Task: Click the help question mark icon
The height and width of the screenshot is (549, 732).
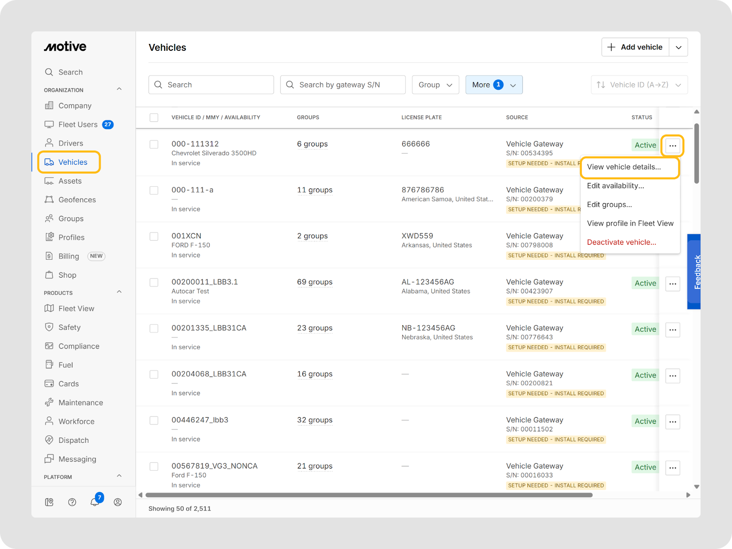Action: tap(72, 502)
